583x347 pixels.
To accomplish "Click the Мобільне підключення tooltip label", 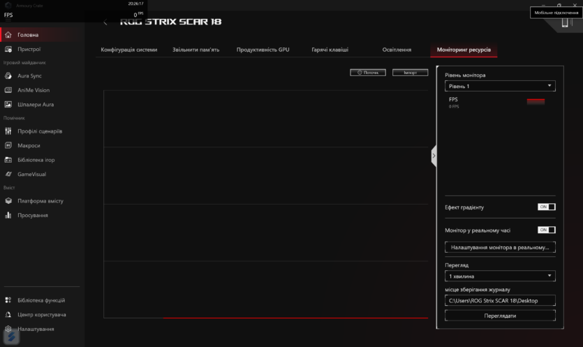I will 556,13.
